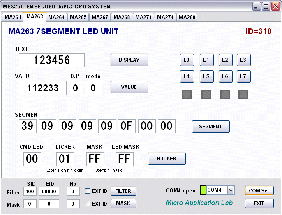Image resolution: width=282 pixels, height=215 pixels.
Task: Toggle LED button L5
Action: pos(207,76)
